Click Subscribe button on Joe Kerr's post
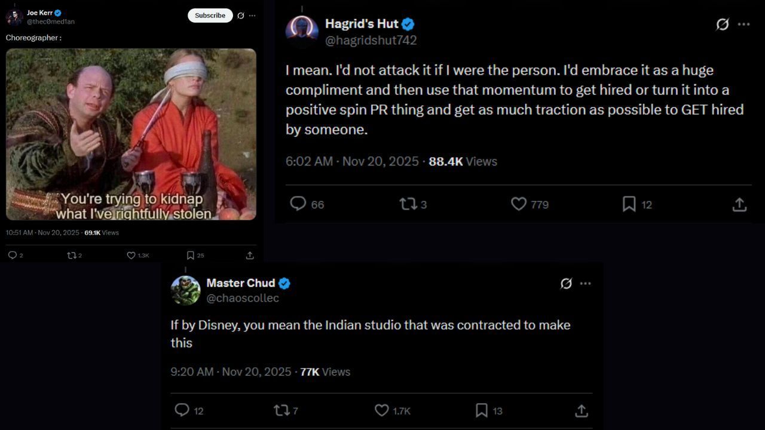Image resolution: width=765 pixels, height=430 pixels. [210, 16]
